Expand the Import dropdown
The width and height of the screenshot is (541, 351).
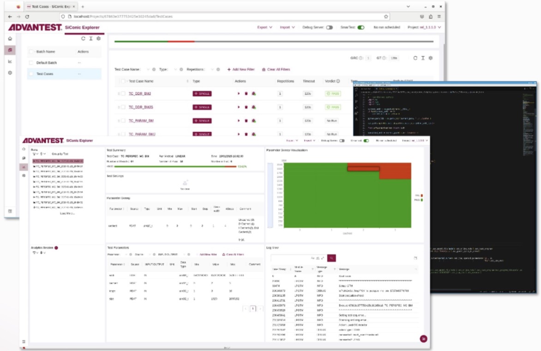pos(287,27)
